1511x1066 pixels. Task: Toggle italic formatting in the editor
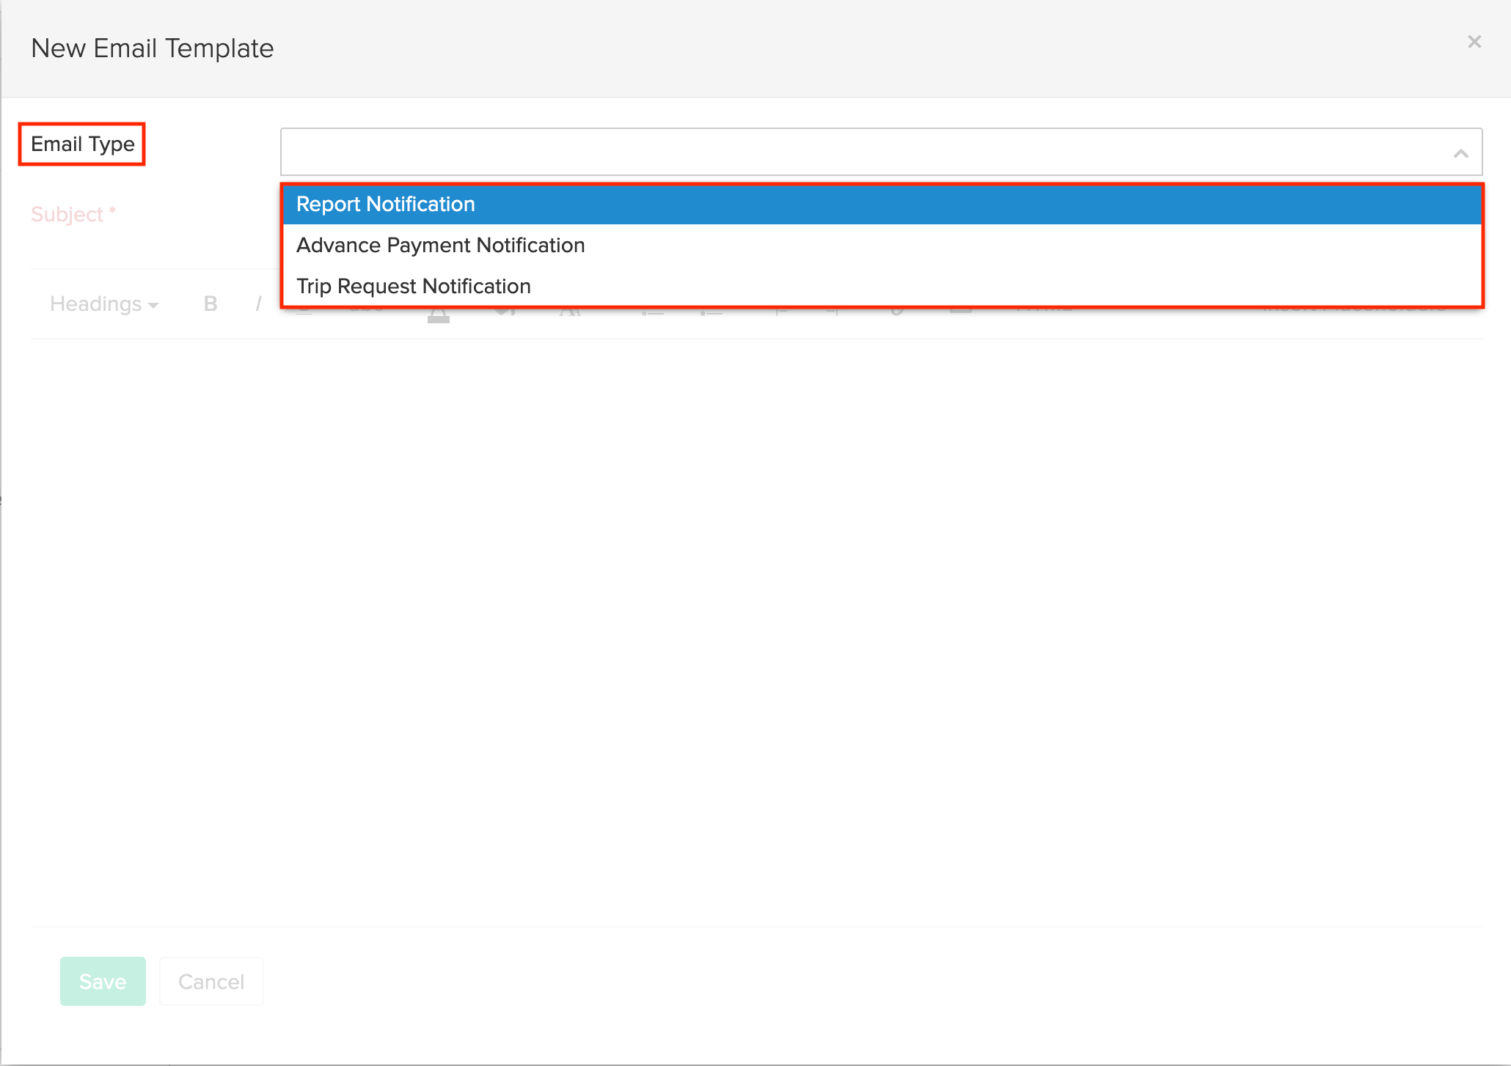coord(258,304)
